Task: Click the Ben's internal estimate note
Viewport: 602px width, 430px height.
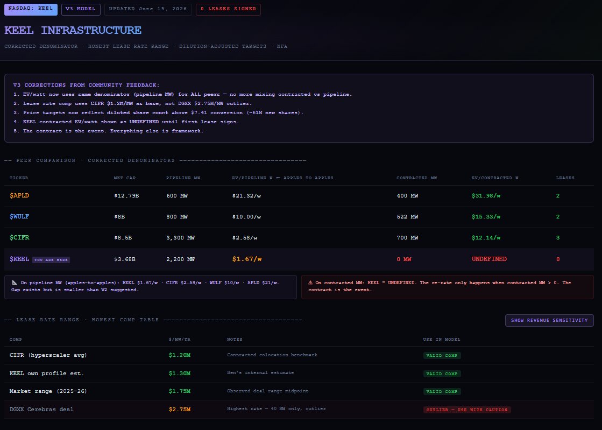Action: pos(260,372)
